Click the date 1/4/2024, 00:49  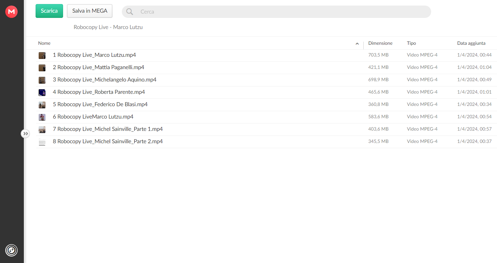[474, 80]
